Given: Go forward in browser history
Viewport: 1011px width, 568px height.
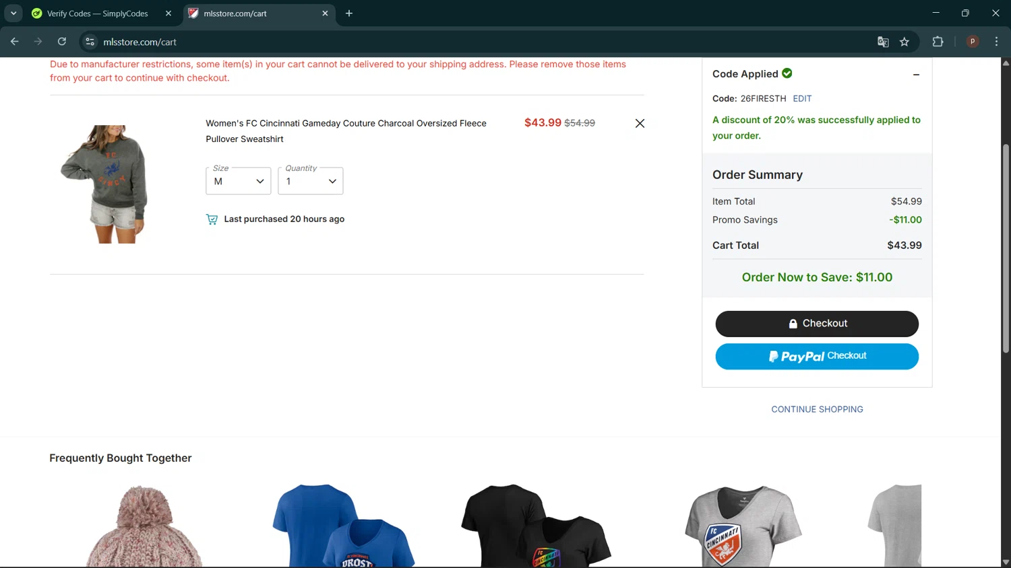Looking at the screenshot, I should point(38,42).
